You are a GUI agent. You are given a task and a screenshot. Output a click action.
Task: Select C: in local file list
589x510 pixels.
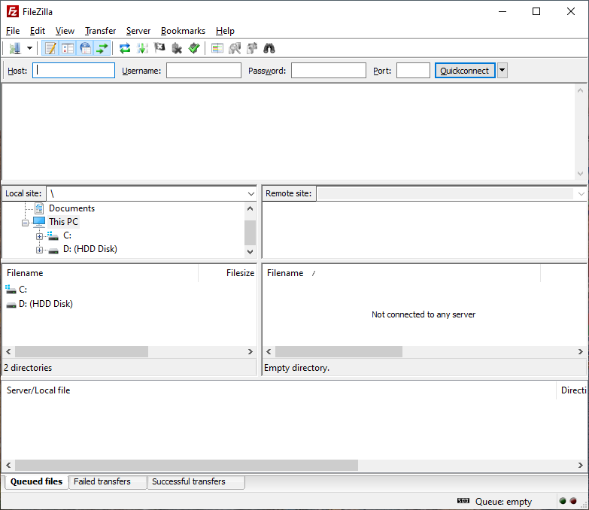pyautogui.click(x=23, y=290)
